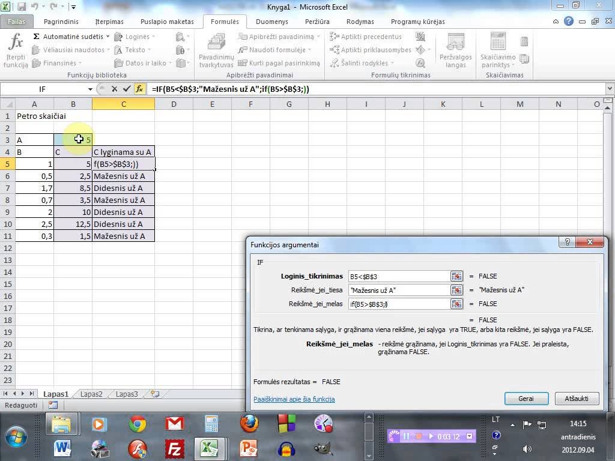Click column header D
The height and width of the screenshot is (461, 615).
[174, 104]
